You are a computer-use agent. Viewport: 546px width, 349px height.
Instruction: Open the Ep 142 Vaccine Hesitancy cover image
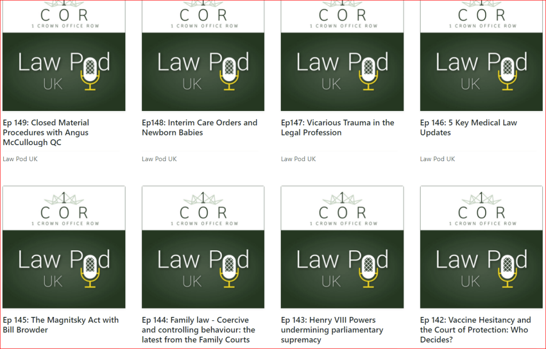coord(481,247)
